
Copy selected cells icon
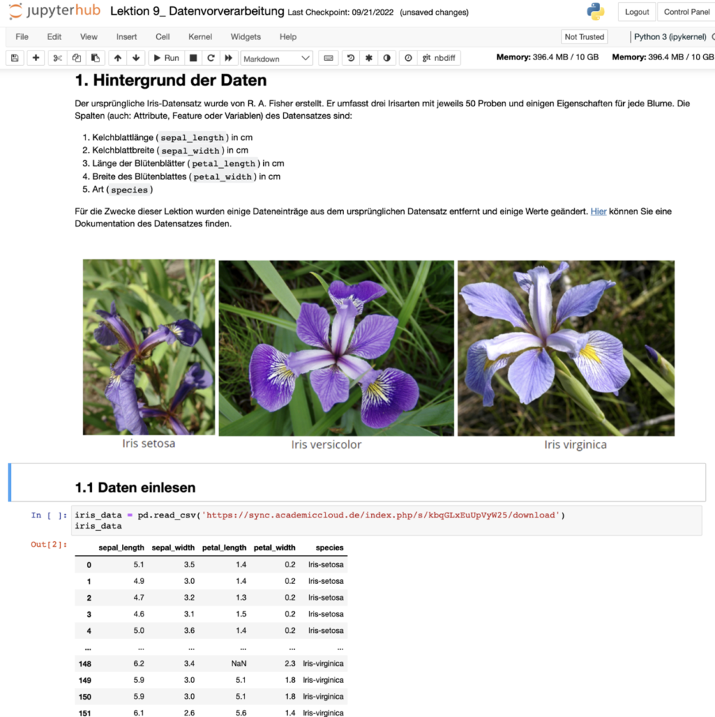point(76,58)
